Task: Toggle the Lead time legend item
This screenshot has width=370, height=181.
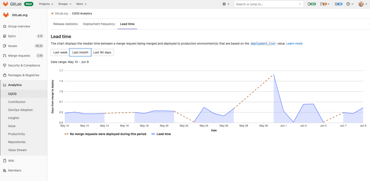Action: pyautogui.click(x=161, y=134)
